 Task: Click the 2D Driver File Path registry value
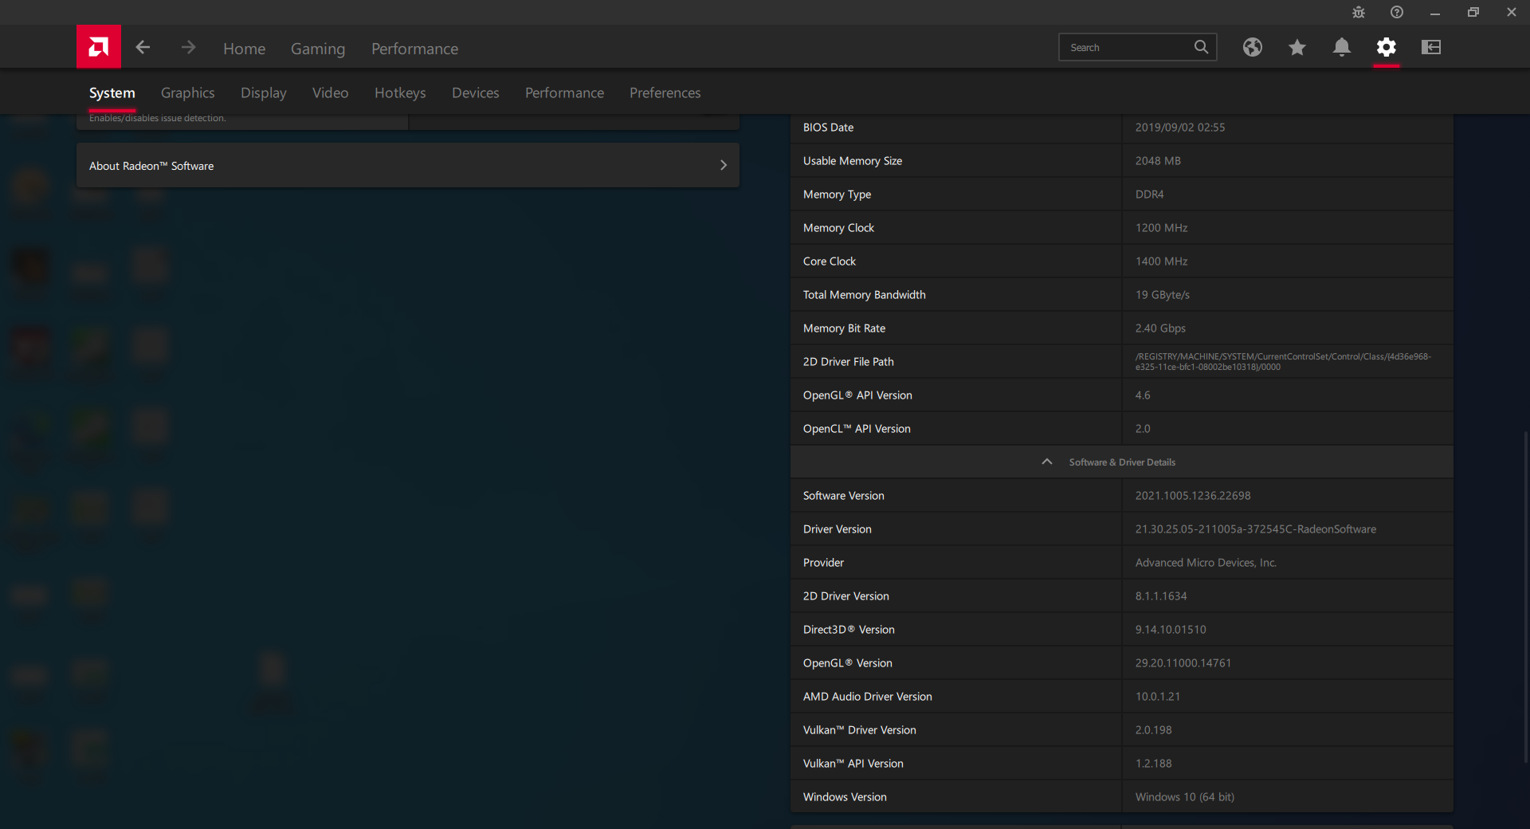[x=1283, y=362]
